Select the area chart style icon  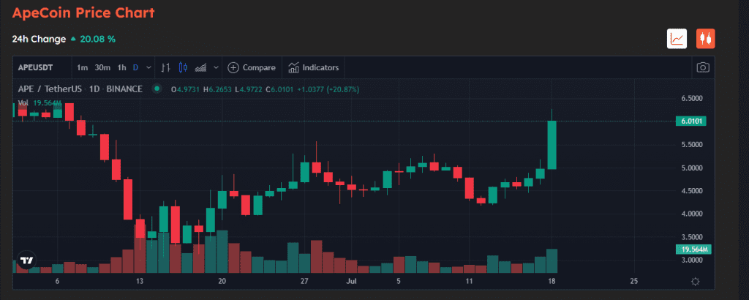[200, 67]
